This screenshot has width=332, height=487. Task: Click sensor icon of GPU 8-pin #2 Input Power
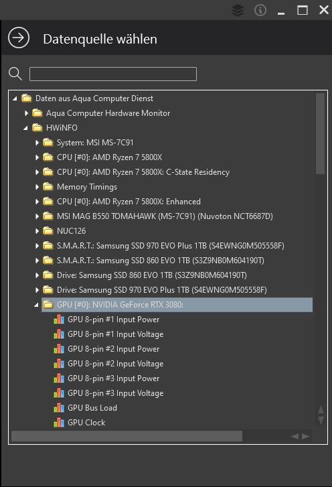pyautogui.click(x=59, y=349)
